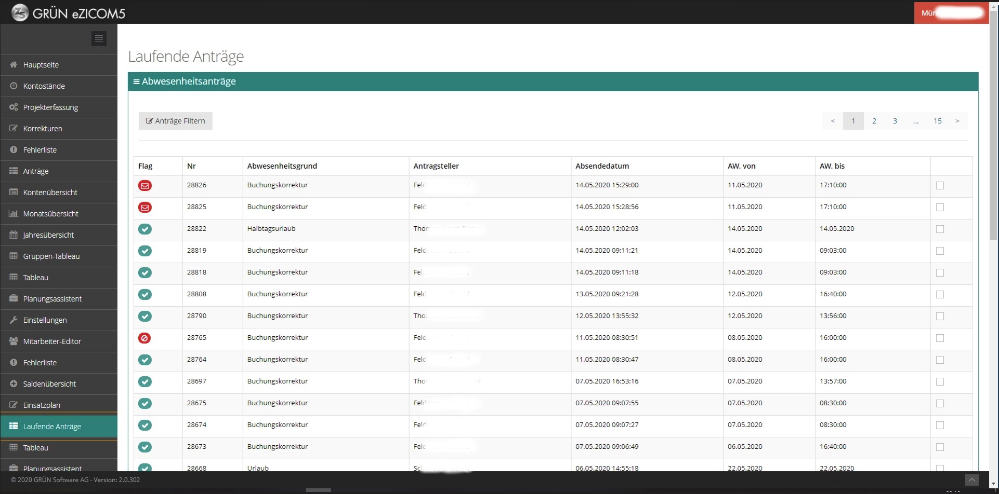Go to next page using the > arrow

tap(957, 121)
